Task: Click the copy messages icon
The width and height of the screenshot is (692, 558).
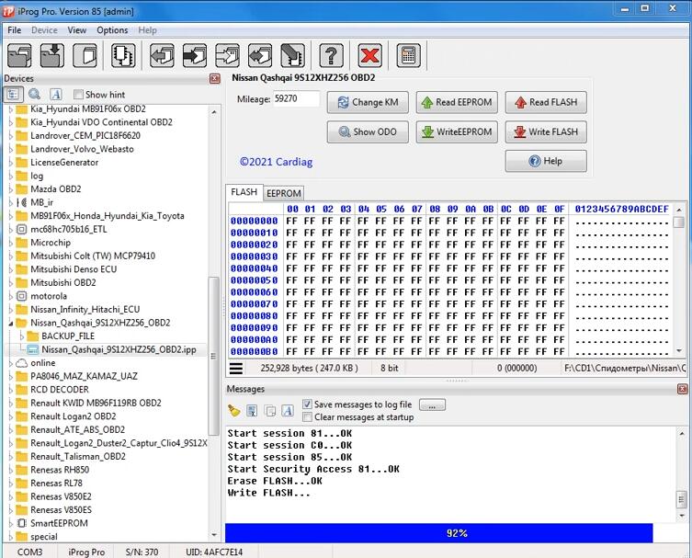Action: [x=269, y=411]
